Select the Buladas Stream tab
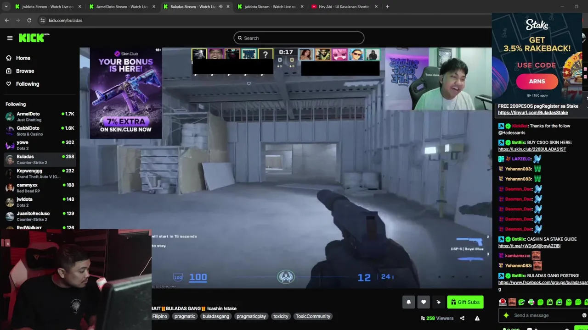Viewport: 588px width, 330px height. pyautogui.click(x=193, y=6)
